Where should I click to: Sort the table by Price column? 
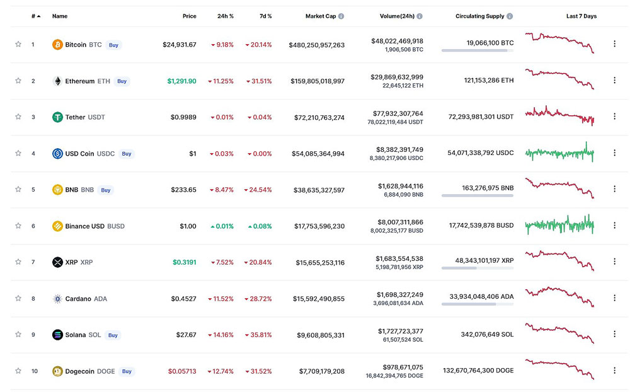tap(189, 16)
